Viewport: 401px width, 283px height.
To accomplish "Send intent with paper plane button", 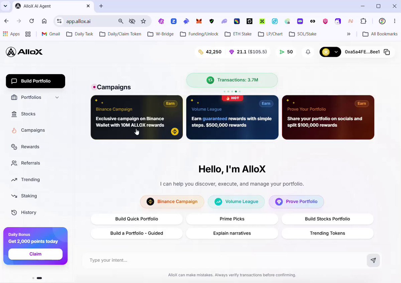I will coord(373,260).
